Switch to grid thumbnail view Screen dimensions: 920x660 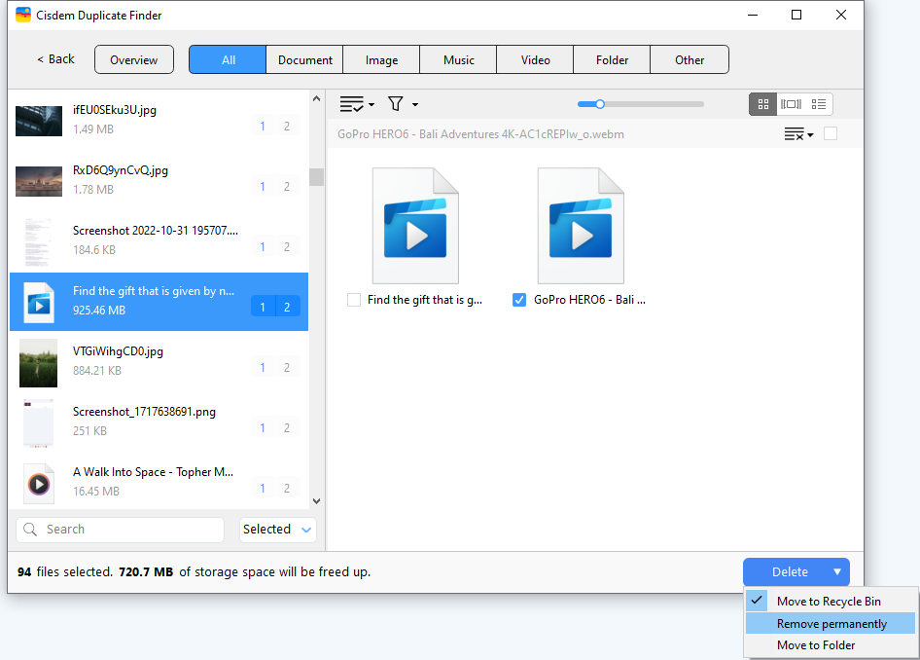[x=762, y=104]
